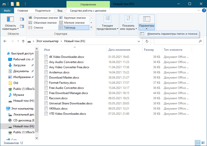Choose Список layout

tap(36, 27)
